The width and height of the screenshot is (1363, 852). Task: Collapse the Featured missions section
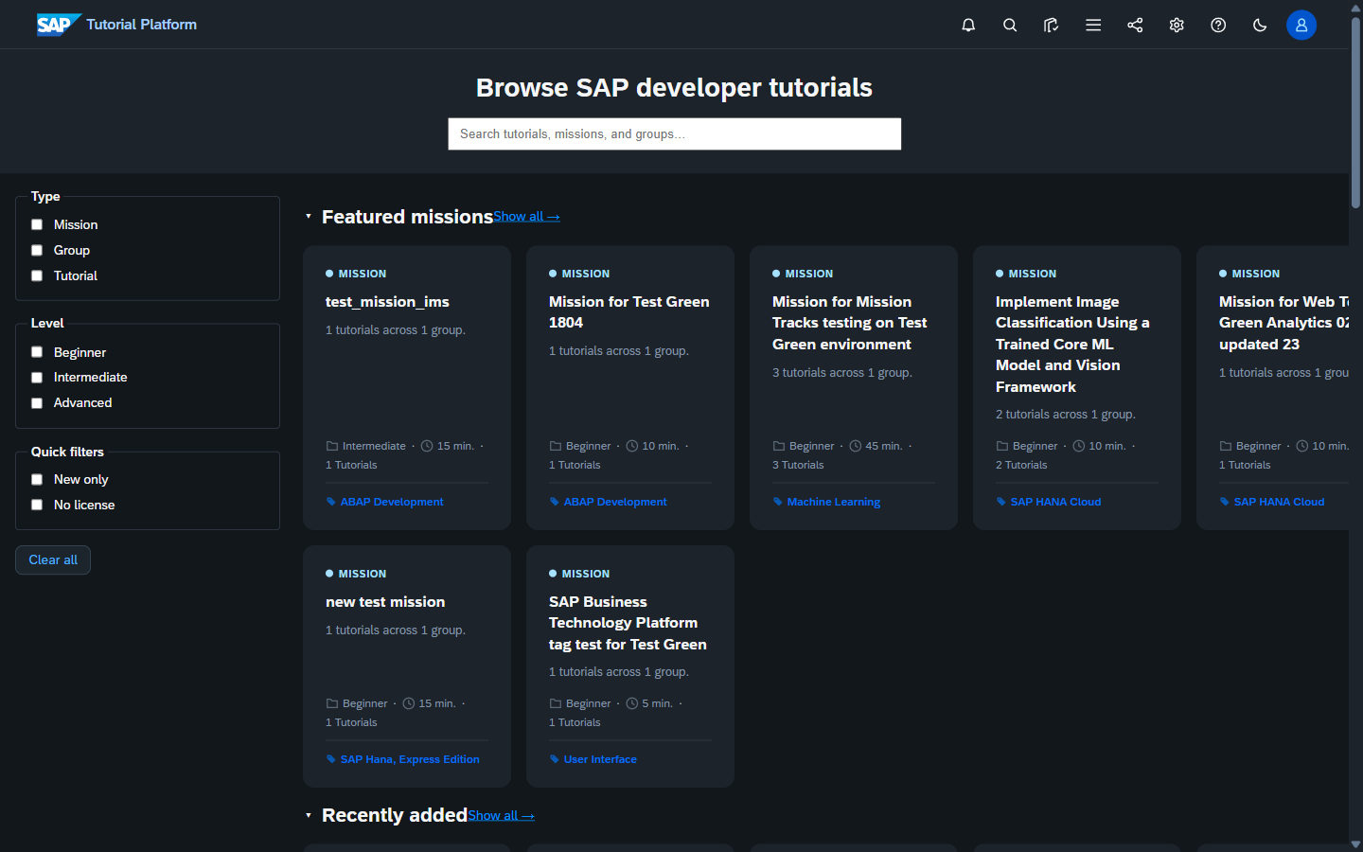pyautogui.click(x=309, y=217)
